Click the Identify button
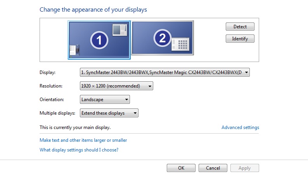Image resolution: width=308 pixels, height=184 pixels. pyautogui.click(x=240, y=39)
